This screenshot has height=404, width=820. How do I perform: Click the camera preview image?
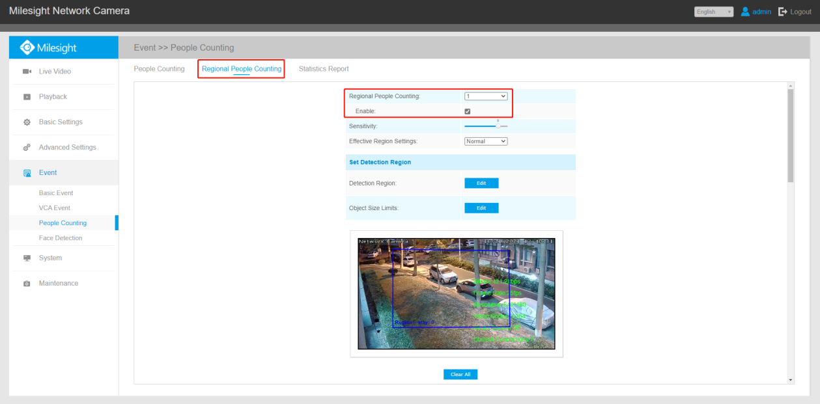(456, 293)
